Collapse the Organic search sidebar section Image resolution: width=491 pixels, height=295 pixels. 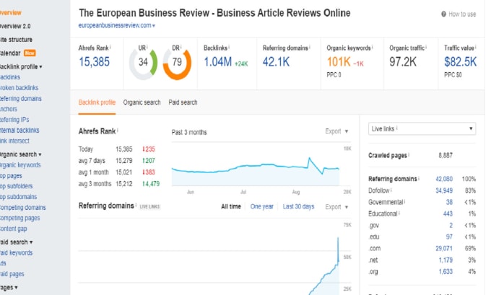(x=21, y=154)
